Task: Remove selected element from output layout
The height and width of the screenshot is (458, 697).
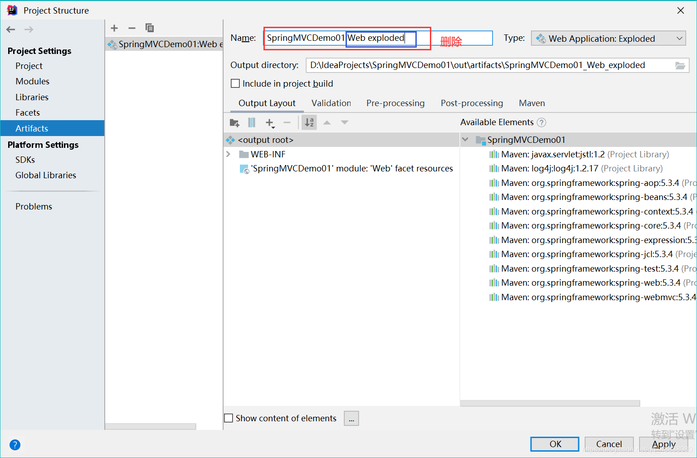Action: [x=287, y=122]
